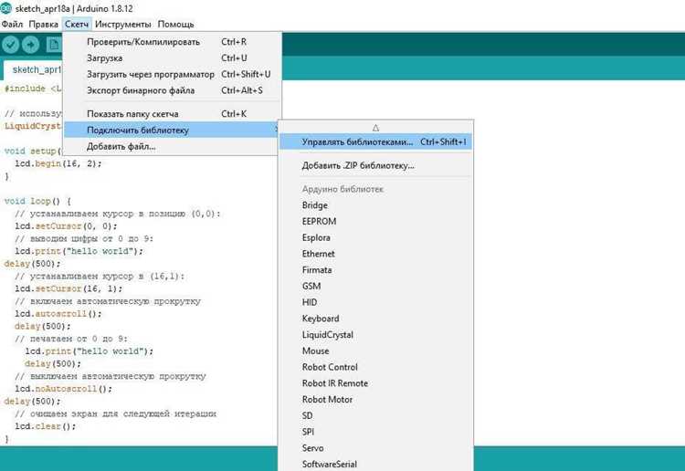Choose Добавить файл... entry
Image resolution: width=685 pixels, height=471 pixels.
coord(172,146)
